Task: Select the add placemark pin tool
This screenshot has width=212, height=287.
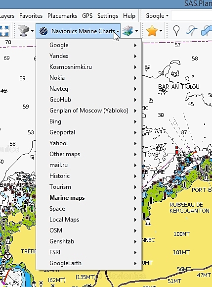Action: (176, 31)
